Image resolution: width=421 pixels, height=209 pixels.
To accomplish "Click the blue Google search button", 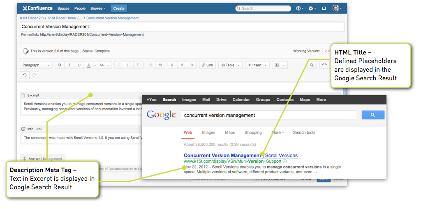I will pyautogui.click(x=373, y=115).
